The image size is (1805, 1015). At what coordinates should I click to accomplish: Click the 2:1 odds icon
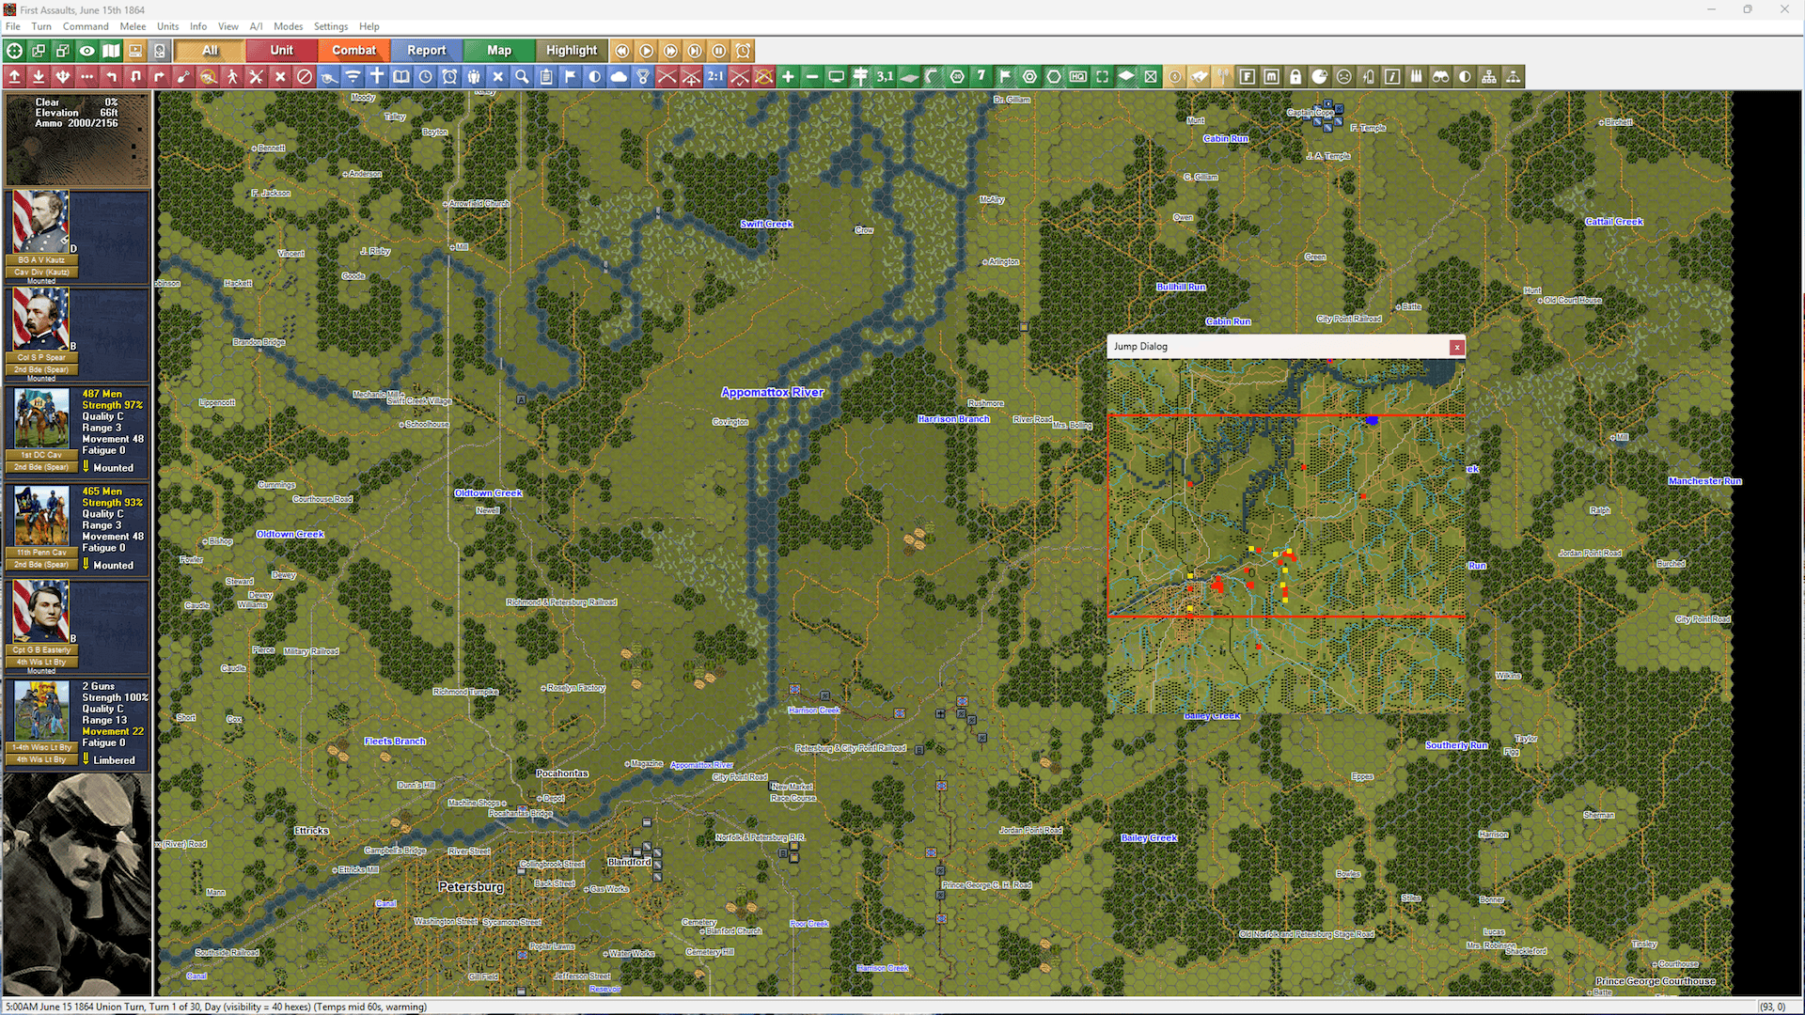[715, 77]
